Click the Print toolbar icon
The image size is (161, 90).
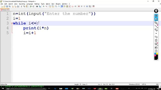(18, 6)
